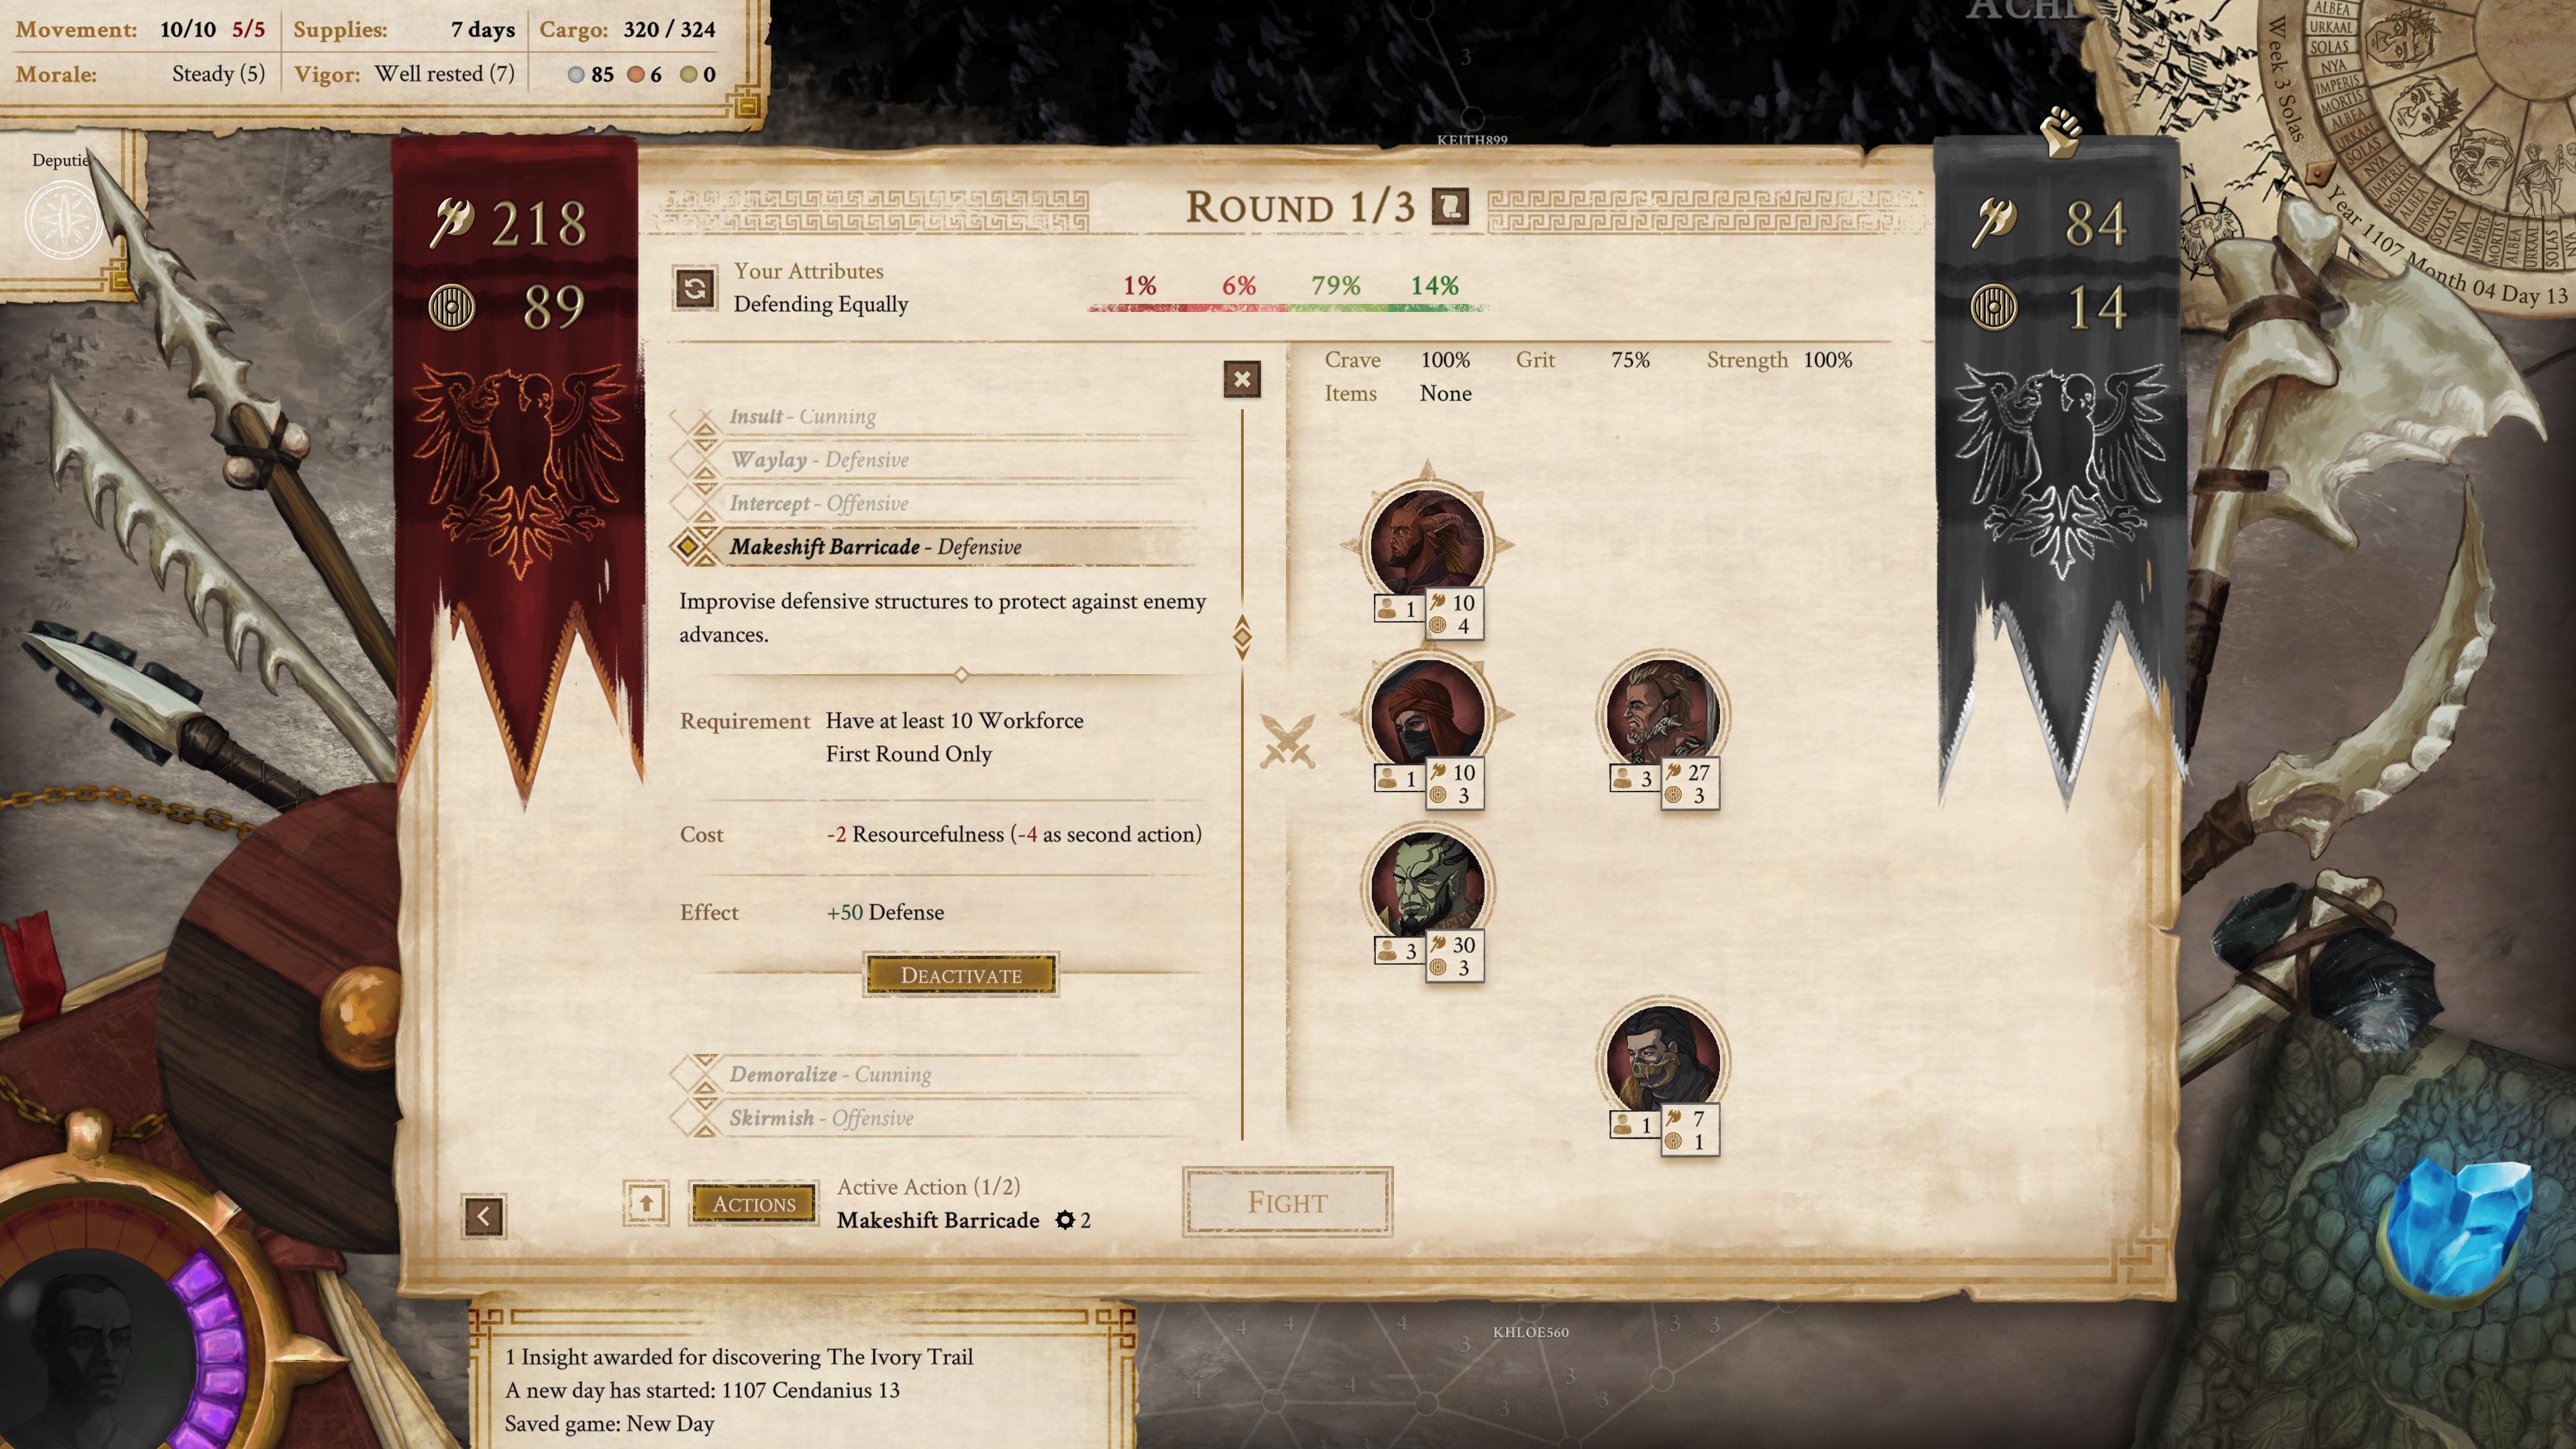The height and width of the screenshot is (1449, 2576).
Task: Open the Actions tab
Action: pyautogui.click(x=754, y=1203)
